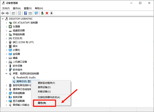Open the blue Help question mark icon
The width and height of the screenshot is (154, 112).
[25, 13]
